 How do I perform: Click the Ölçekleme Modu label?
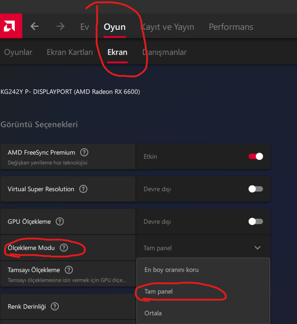pyautogui.click(x=31, y=248)
